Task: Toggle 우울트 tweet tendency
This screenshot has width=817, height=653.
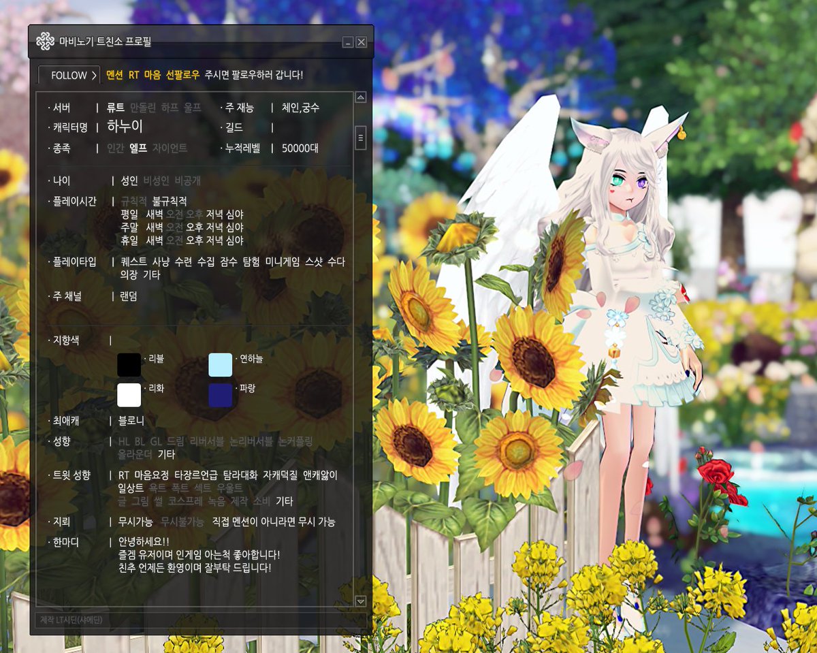Action: click(x=229, y=488)
